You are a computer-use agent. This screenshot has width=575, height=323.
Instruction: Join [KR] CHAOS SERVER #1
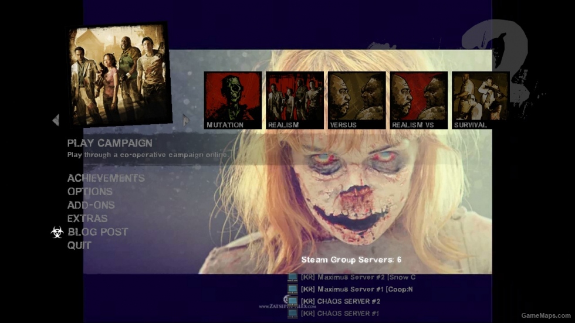(340, 314)
